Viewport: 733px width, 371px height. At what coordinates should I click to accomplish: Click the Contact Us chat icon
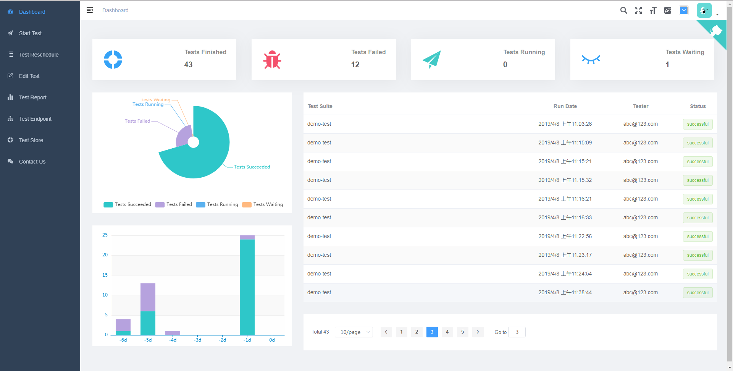click(10, 161)
